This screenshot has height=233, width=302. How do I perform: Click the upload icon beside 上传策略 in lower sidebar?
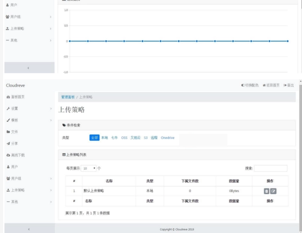click(8, 190)
